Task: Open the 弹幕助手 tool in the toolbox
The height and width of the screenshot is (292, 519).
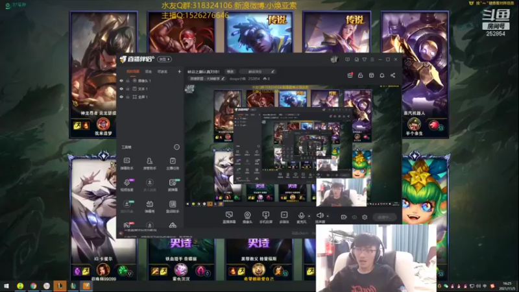Action: tap(127, 164)
